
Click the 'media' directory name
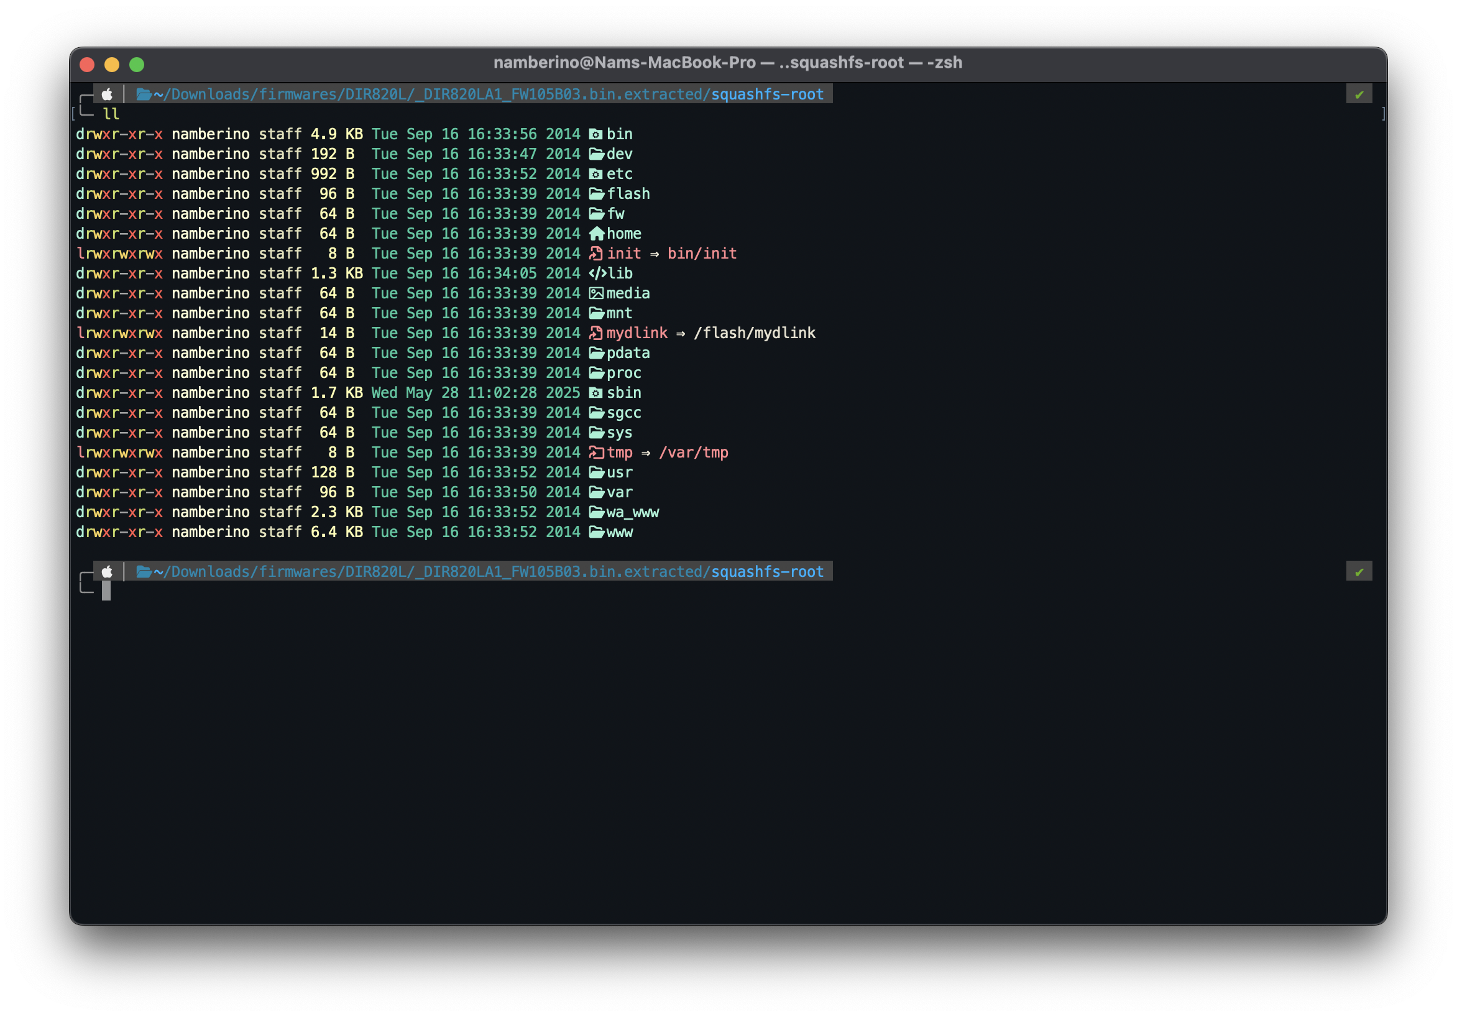click(628, 293)
